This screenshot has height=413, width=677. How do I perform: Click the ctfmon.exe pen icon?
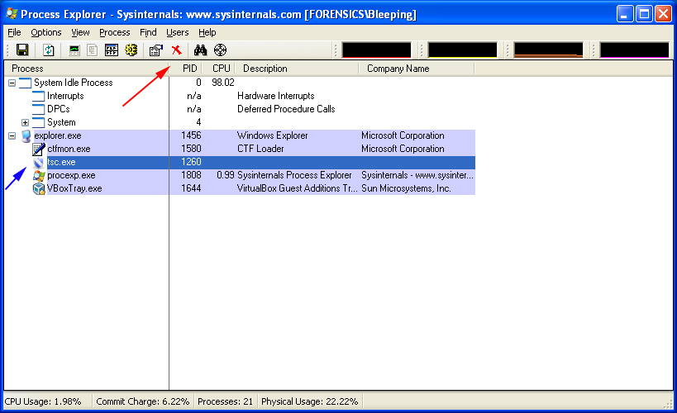(x=39, y=150)
